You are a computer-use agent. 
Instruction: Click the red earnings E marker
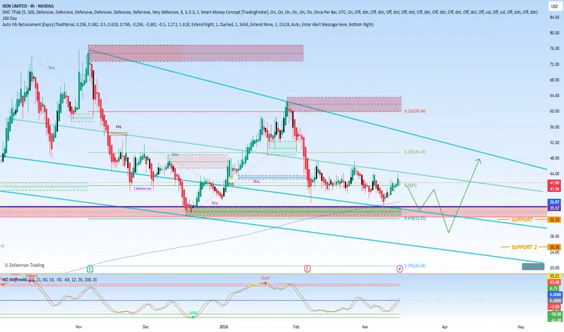pos(307,269)
